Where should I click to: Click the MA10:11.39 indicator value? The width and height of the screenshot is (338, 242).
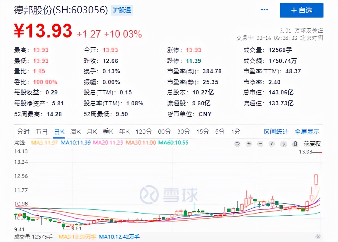coord(76,142)
